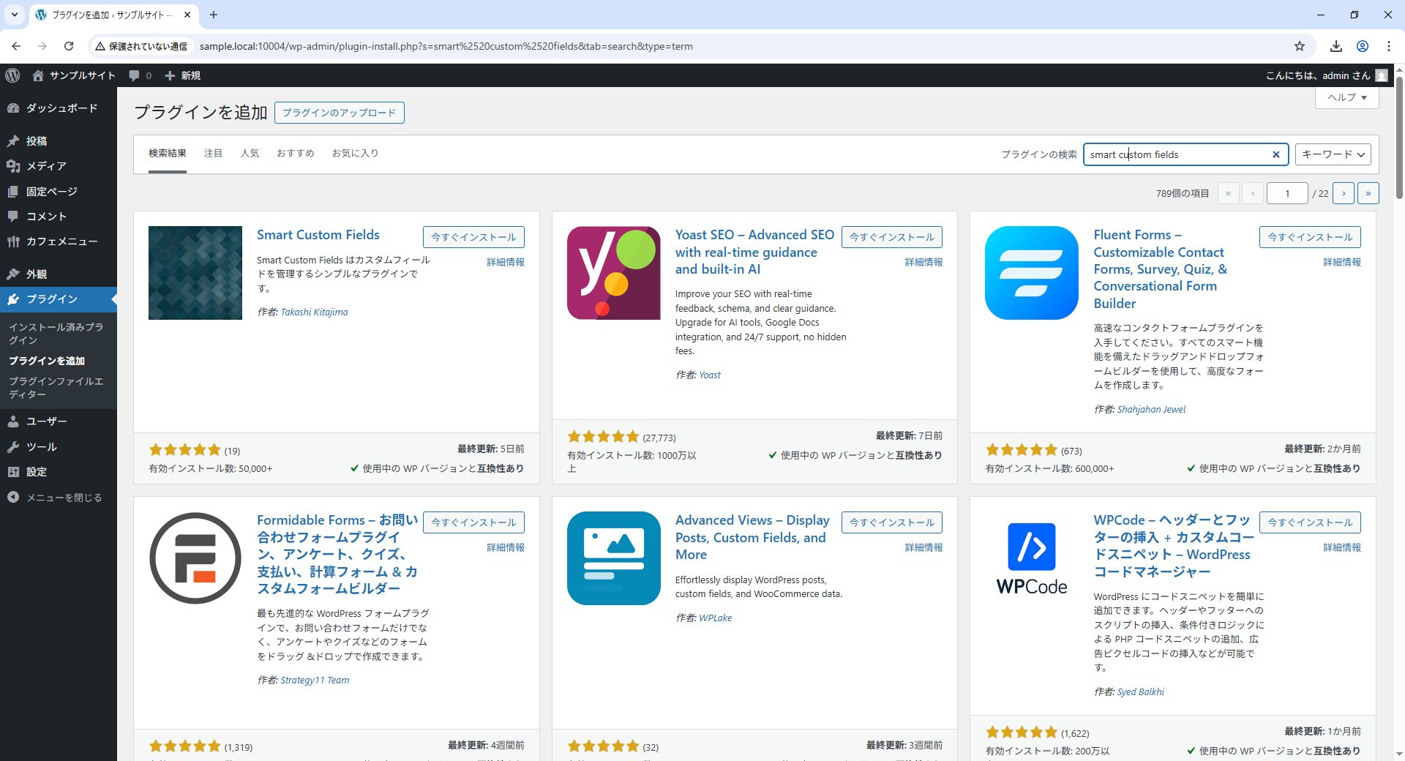Open 外観 appearance menu in sidebar
This screenshot has width=1405, height=761.
pyautogui.click(x=59, y=274)
